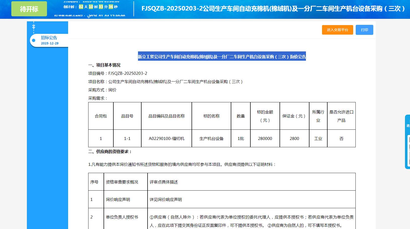Click the countdown days value 02
Screen dimensions: 410x229
(81, 7)
